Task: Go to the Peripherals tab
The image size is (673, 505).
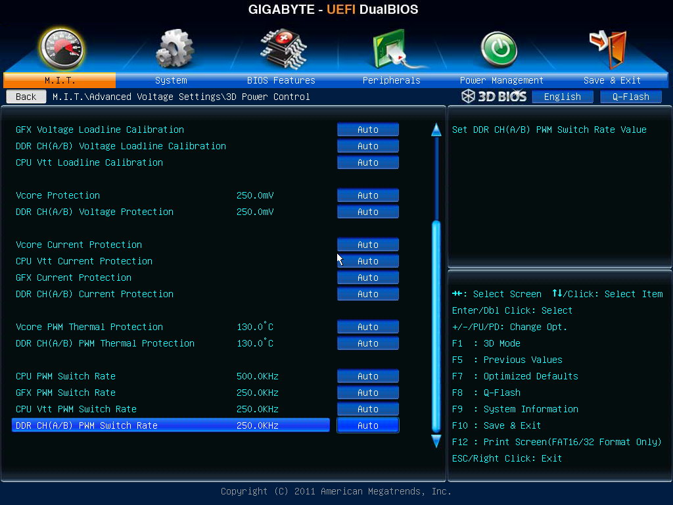Action: pyautogui.click(x=392, y=80)
